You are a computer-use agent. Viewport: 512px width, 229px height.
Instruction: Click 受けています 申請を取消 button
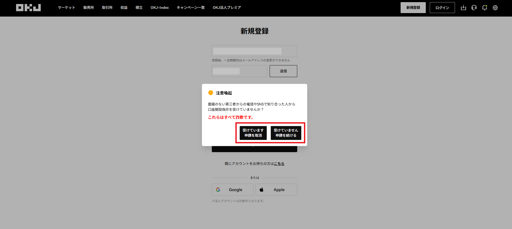coord(253,133)
